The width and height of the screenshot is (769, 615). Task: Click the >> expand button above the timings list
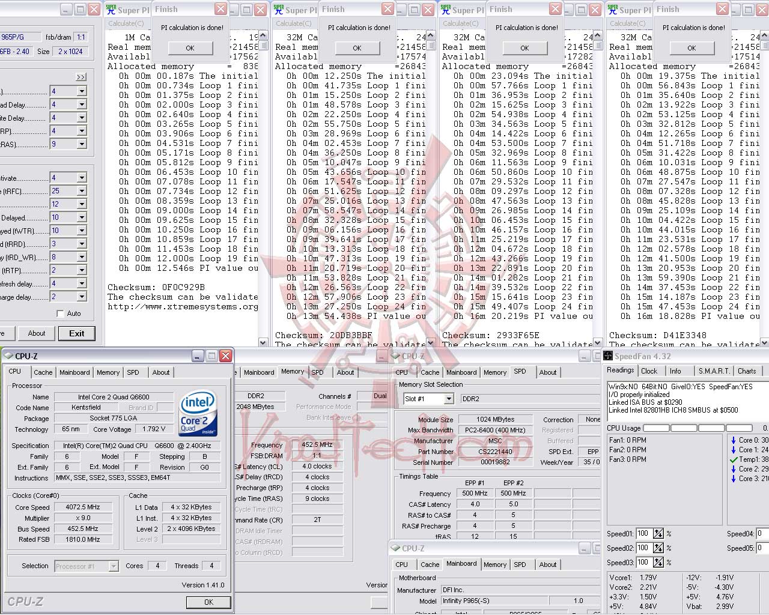[81, 77]
